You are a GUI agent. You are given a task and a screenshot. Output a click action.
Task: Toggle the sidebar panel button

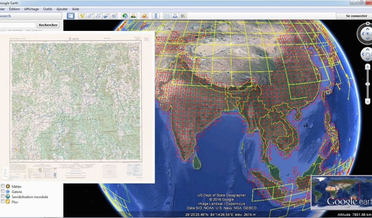[70, 16]
